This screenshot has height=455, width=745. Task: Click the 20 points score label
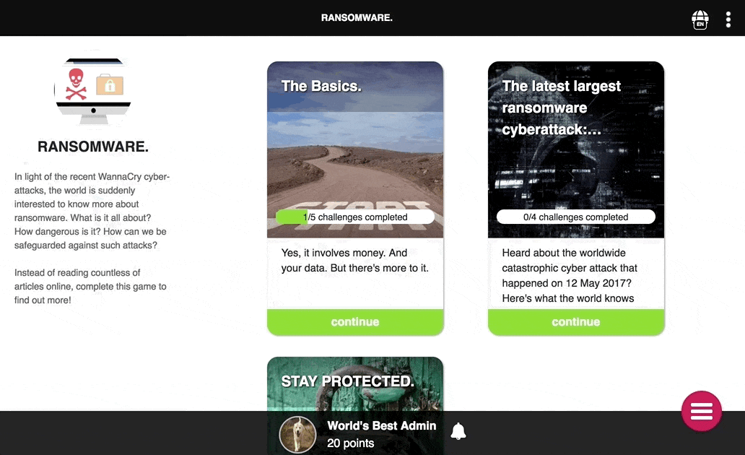351,443
